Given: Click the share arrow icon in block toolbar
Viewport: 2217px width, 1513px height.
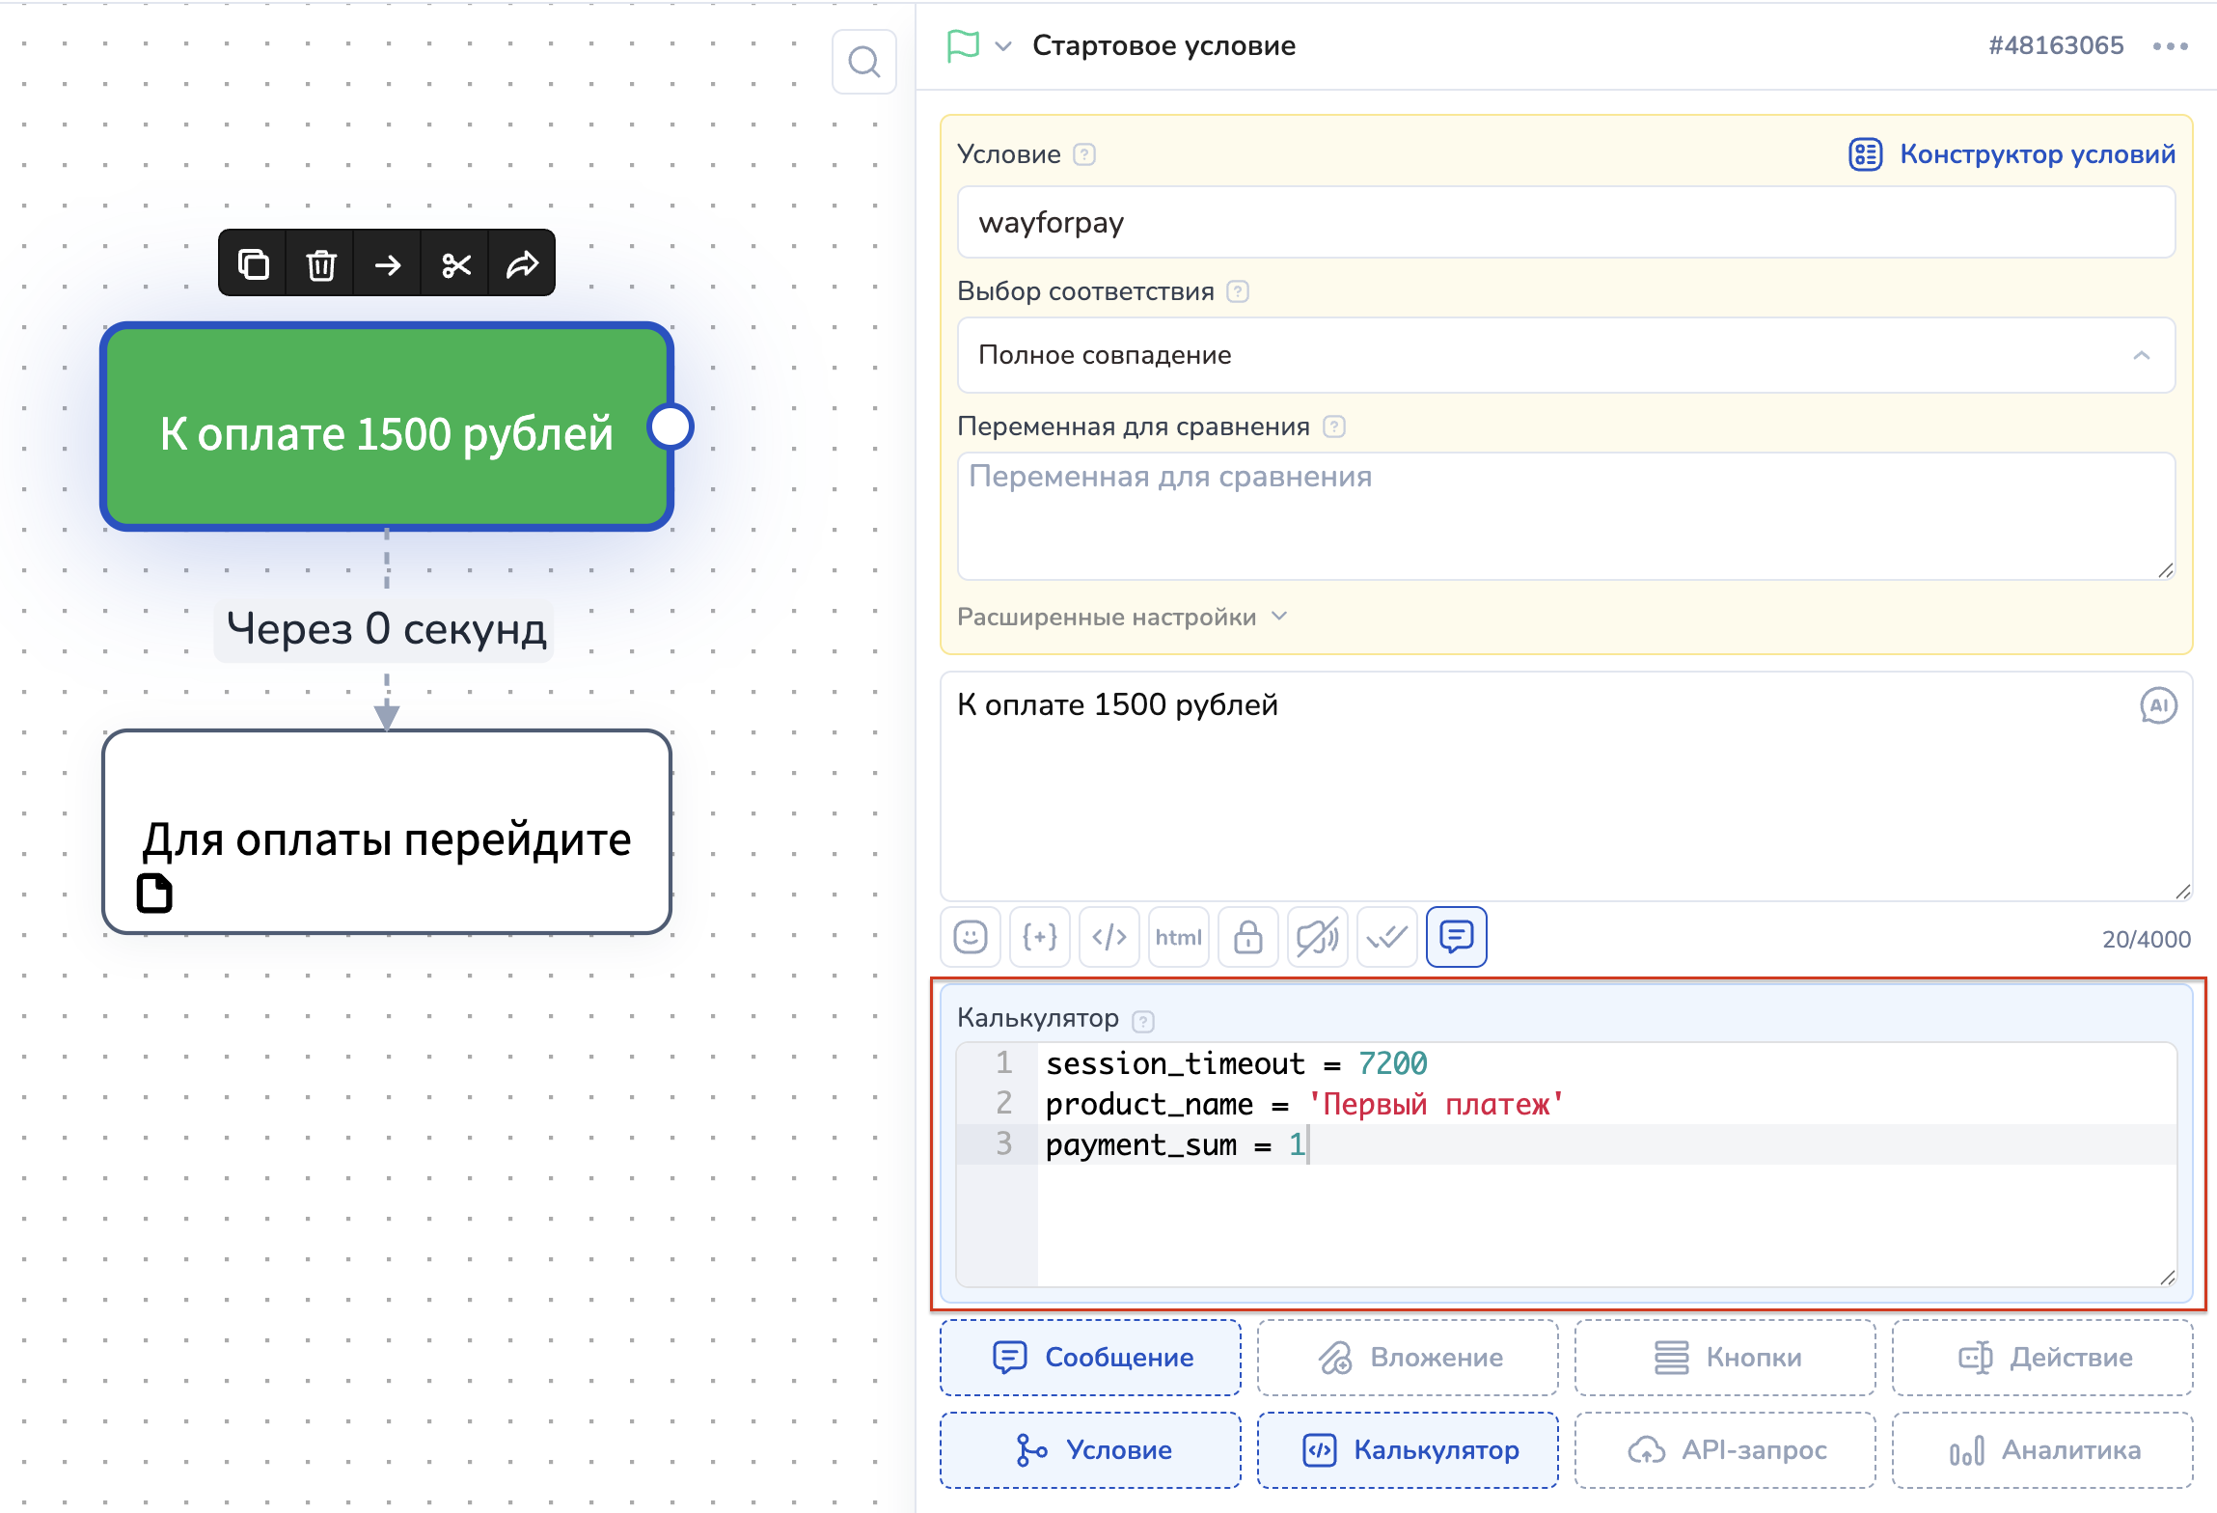Looking at the screenshot, I should point(522,263).
